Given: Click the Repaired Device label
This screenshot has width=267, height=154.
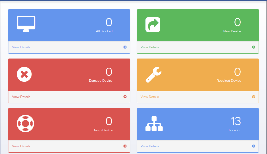Looking at the screenshot, I should [x=229, y=81].
